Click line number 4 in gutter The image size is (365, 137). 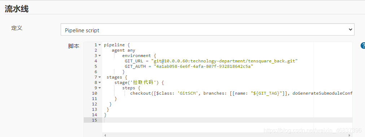coord(96,61)
